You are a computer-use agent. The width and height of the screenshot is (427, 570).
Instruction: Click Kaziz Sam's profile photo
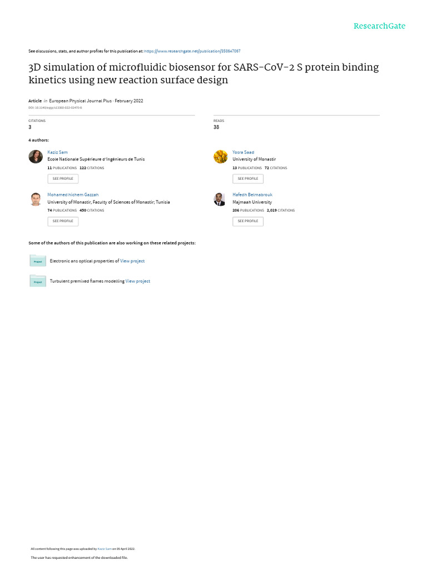(36, 156)
